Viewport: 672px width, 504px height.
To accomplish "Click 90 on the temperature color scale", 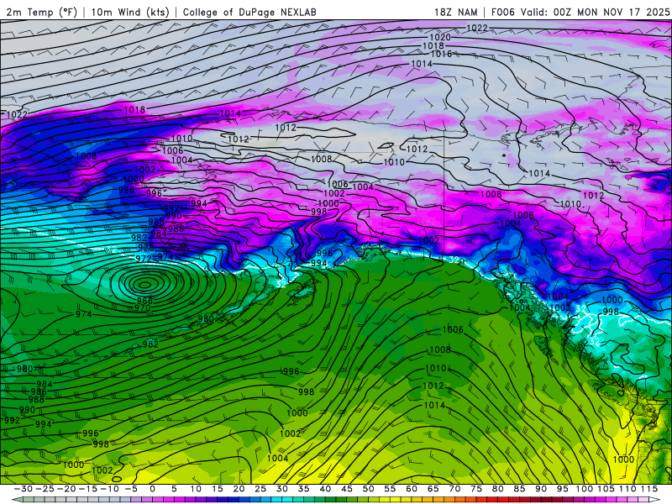I will pyautogui.click(x=541, y=489).
